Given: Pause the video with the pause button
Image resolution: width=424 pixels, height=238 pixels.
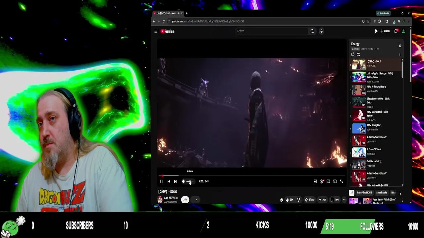Looking at the screenshot, I should point(161,181).
